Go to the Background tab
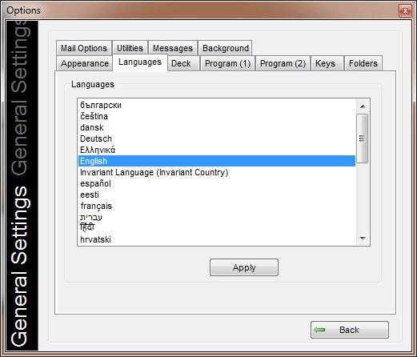417x357 pixels. coord(226,48)
